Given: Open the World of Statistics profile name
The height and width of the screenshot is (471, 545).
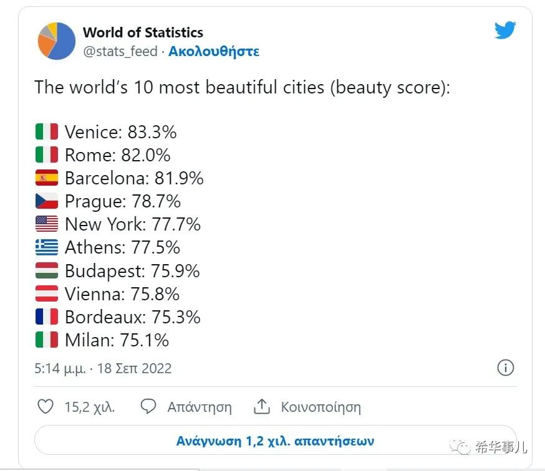Looking at the screenshot, I should [x=143, y=32].
